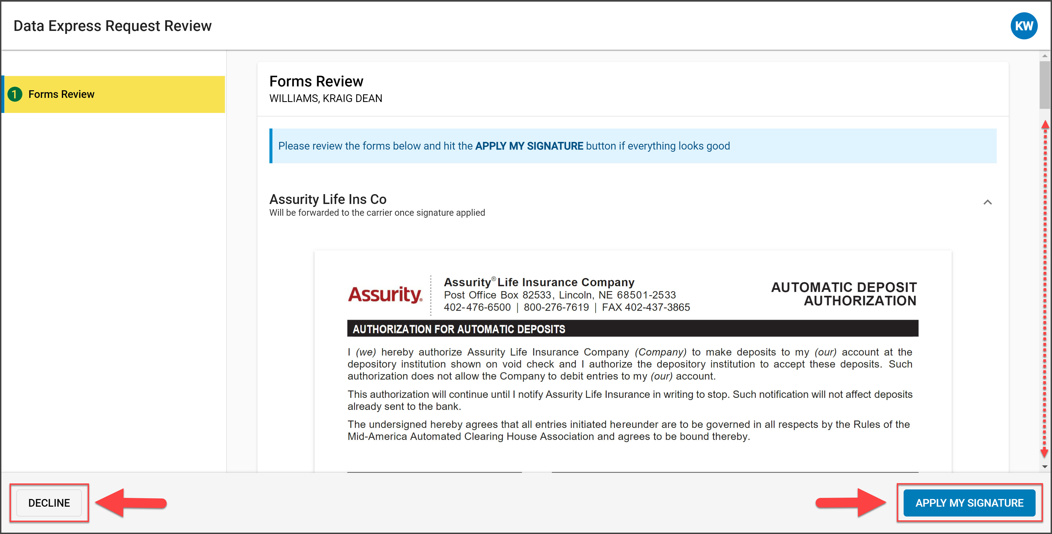Viewport: 1052px width, 534px height.
Task: Click the Assurity logo in the form
Action: coord(385,294)
